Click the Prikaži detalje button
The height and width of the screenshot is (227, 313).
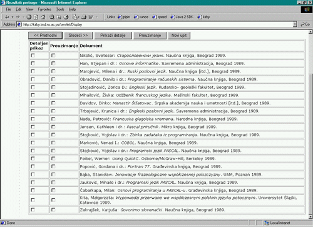pyautogui.click(x=113, y=36)
